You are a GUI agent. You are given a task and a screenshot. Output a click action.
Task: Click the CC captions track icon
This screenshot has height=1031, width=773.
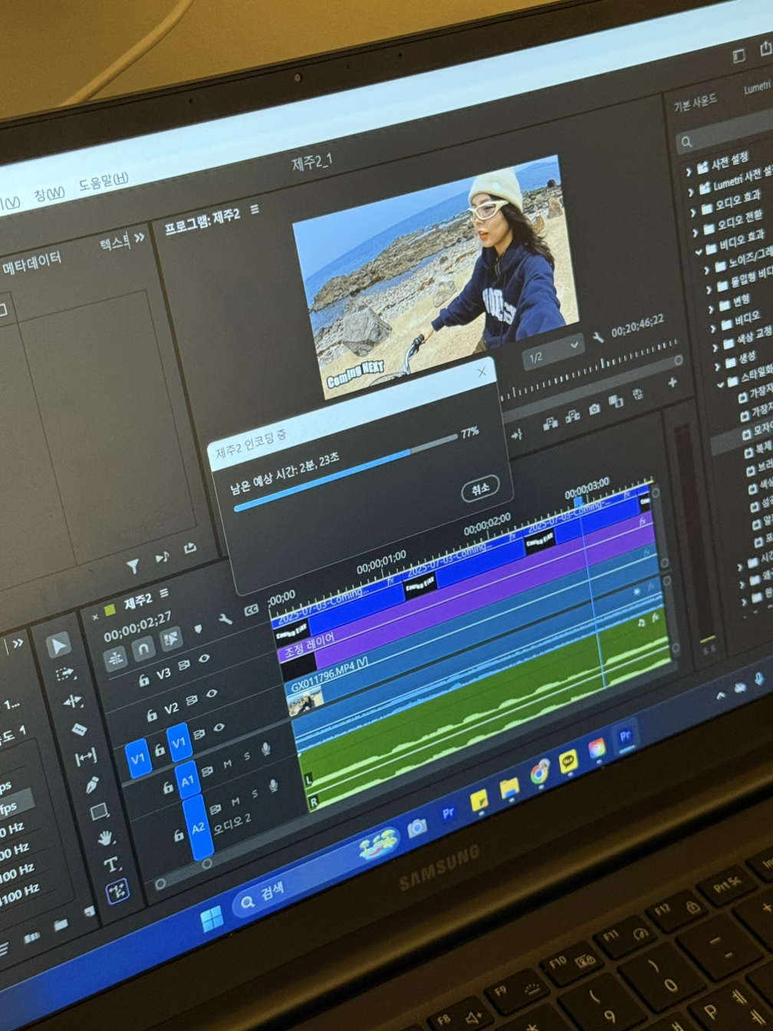(x=251, y=611)
